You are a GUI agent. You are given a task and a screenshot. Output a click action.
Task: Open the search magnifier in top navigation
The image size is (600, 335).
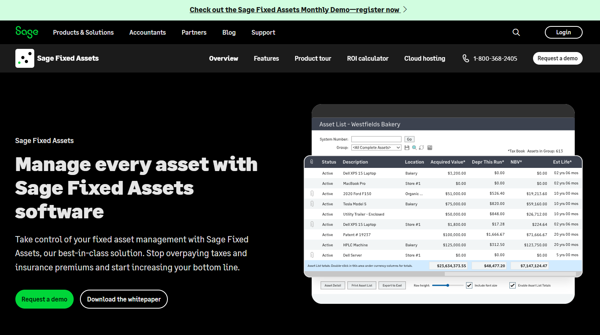pyautogui.click(x=516, y=32)
